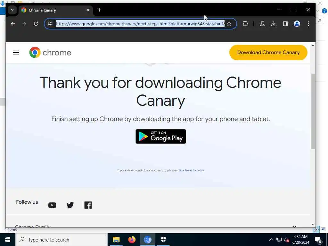Open the profile avatar menu
Viewport: 328px width, 246px height.
pyautogui.click(x=297, y=24)
